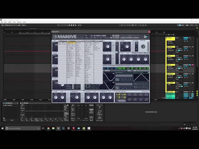Image resolution: width=199 pixels, height=149 pixels.
Task: Toggle OSC3 power button in Massive
Action: 53,66
